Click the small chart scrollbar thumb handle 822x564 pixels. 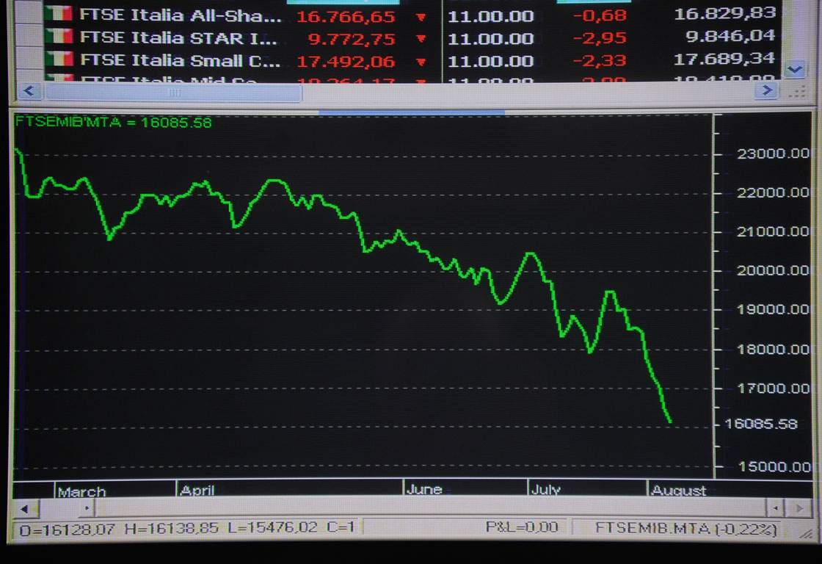[87, 508]
